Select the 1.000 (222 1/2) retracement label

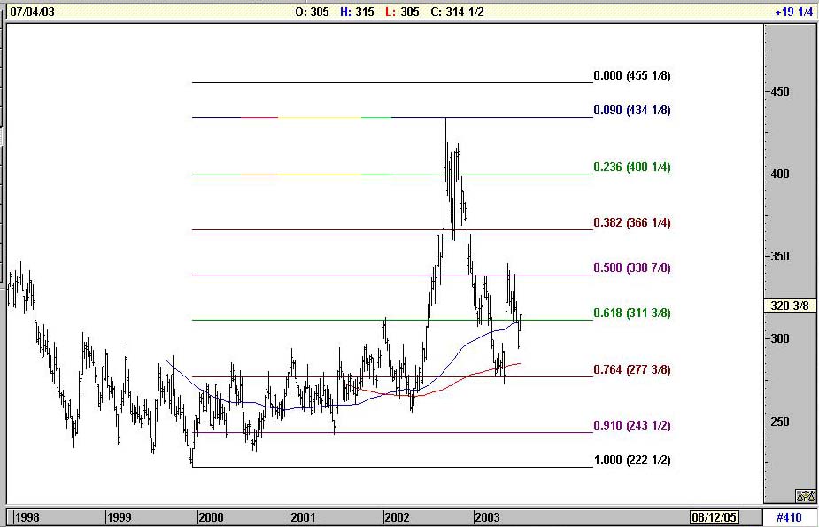(x=632, y=461)
